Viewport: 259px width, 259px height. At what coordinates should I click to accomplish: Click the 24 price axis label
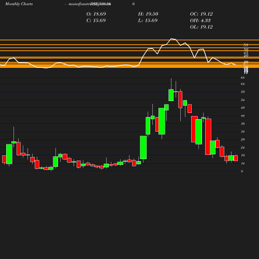[x=242, y=148]
